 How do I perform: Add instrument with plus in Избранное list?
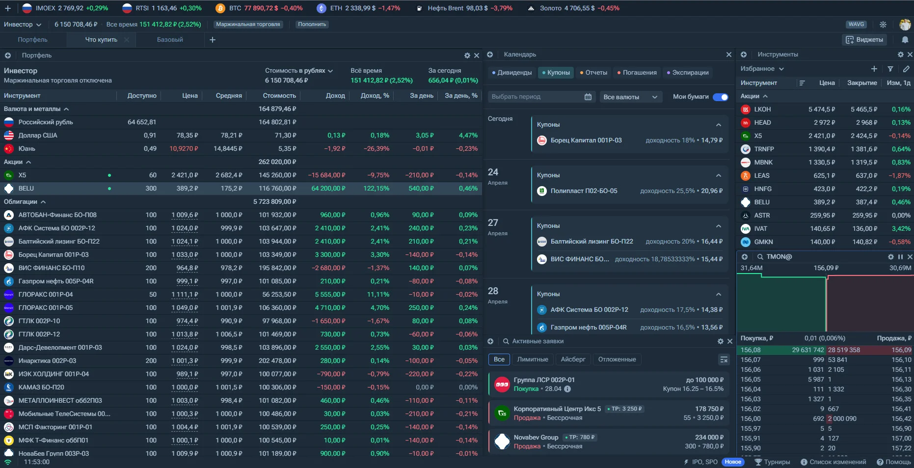tap(874, 69)
